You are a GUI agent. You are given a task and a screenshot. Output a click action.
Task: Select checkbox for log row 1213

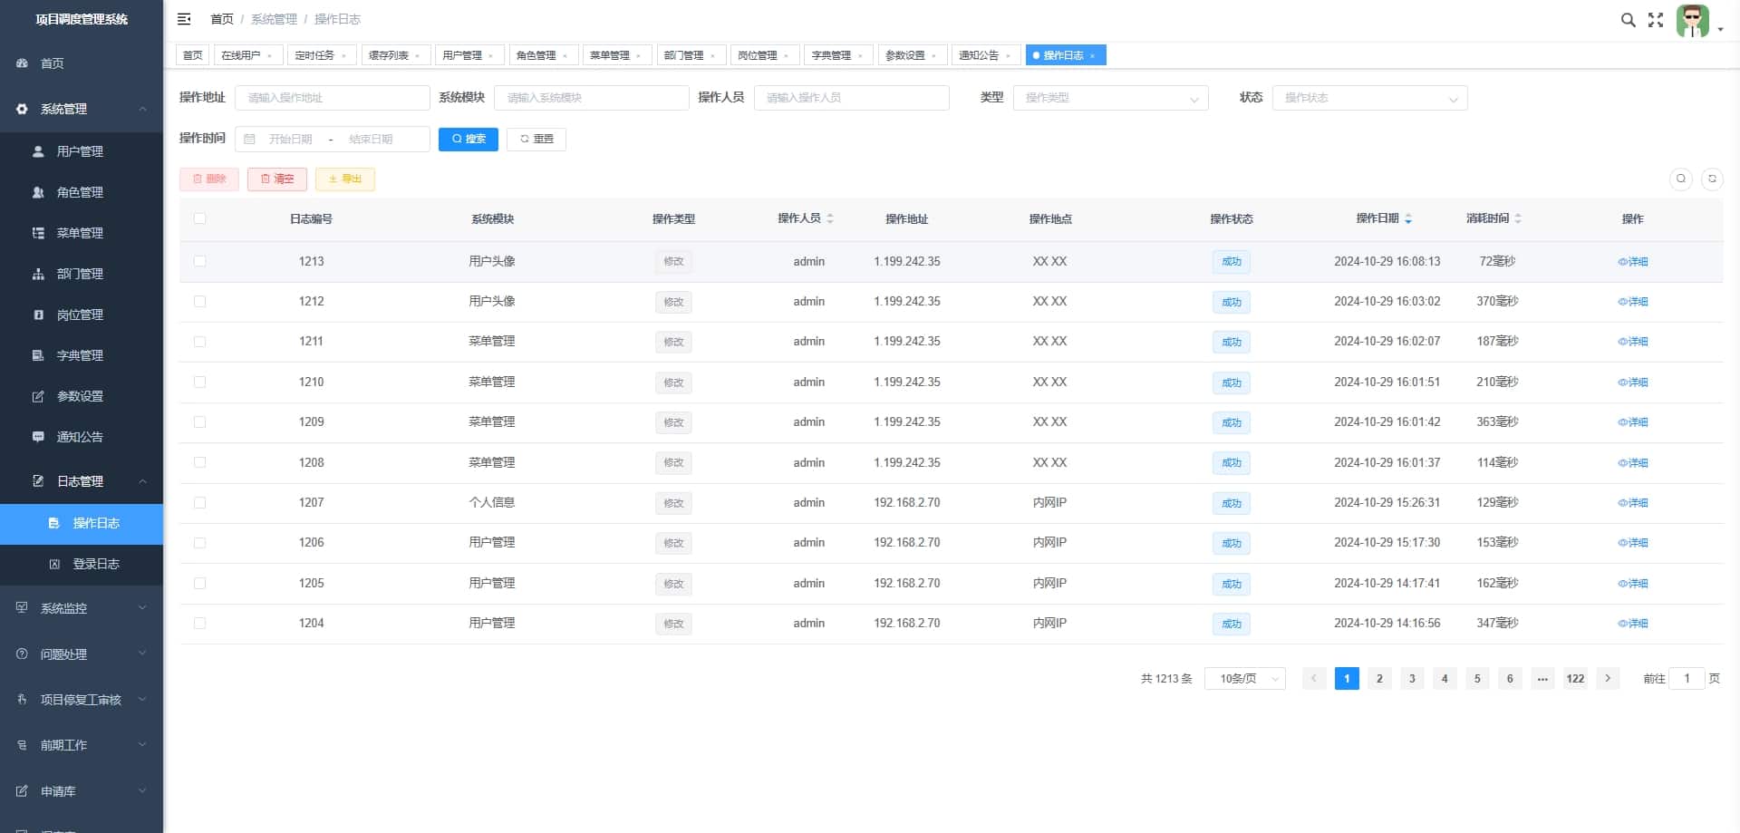pos(199,261)
